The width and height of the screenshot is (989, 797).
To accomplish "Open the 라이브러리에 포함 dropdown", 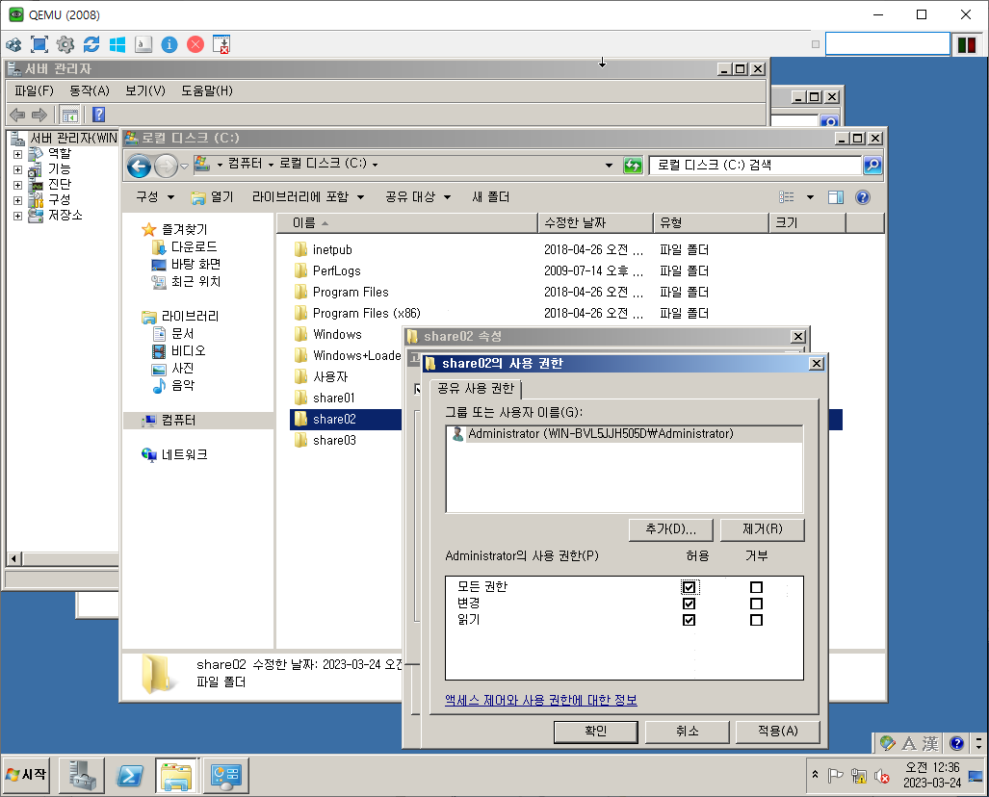I will [x=308, y=197].
